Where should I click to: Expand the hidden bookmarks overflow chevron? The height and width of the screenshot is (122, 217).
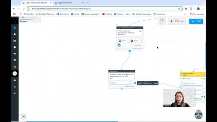184,14
